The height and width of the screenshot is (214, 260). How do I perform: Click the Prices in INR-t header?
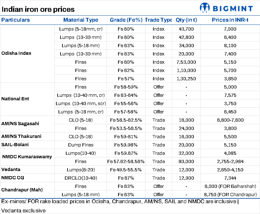(x=230, y=20)
